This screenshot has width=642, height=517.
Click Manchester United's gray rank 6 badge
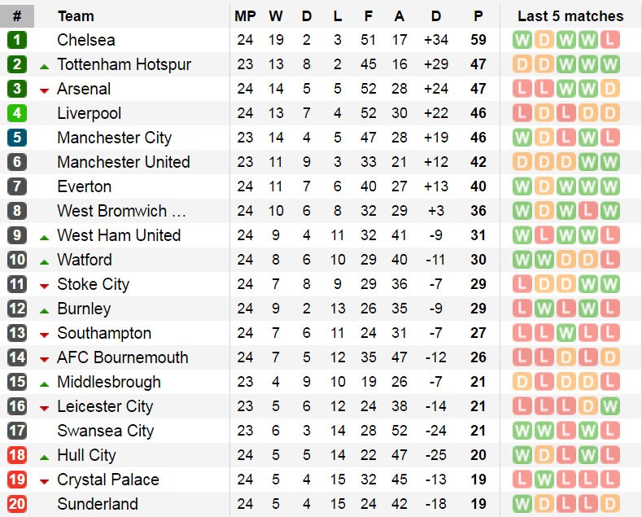coord(17,162)
